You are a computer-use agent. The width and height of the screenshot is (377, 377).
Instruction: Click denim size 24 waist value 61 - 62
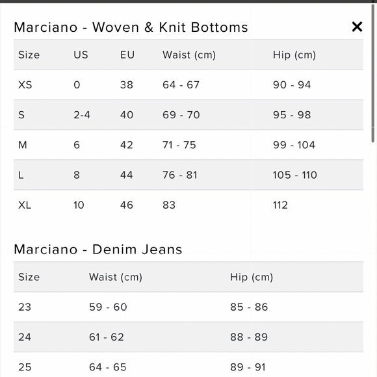pos(107,337)
